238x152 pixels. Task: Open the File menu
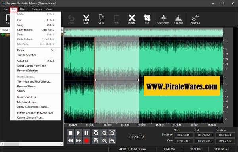click(6, 9)
